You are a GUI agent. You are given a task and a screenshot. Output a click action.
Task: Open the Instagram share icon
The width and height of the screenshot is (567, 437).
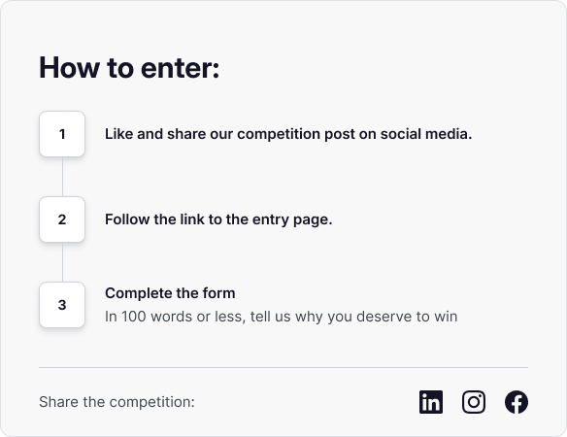pos(474,402)
